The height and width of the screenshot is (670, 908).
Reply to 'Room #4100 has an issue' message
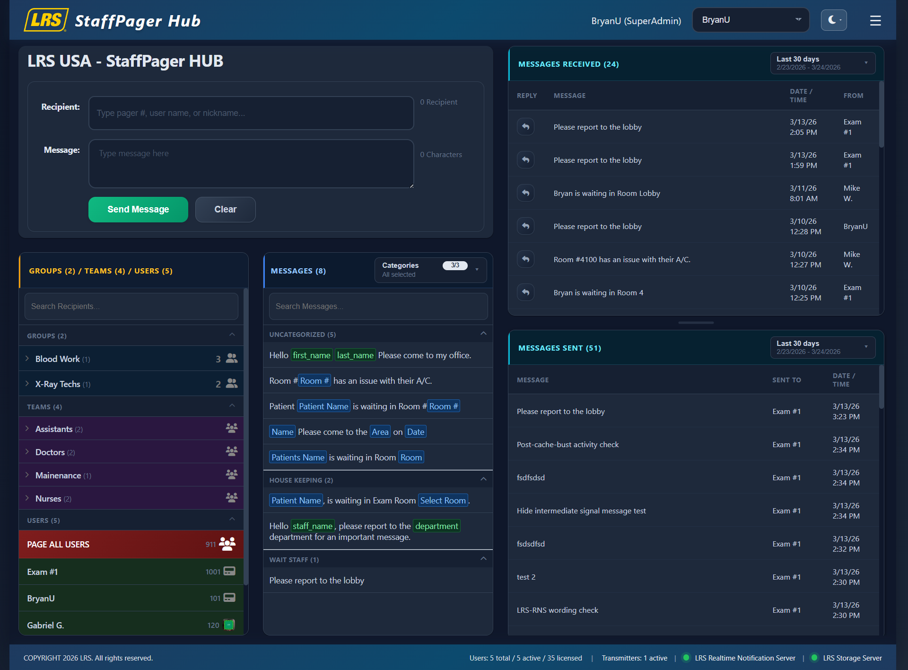pyautogui.click(x=525, y=259)
